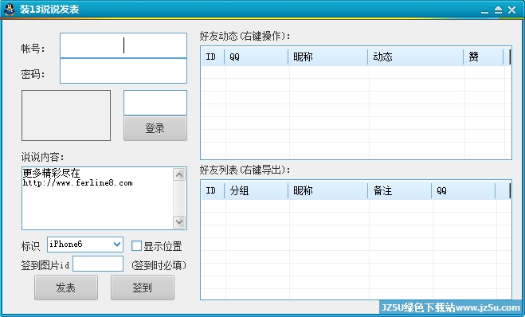Click the QQ penguin title bar icon
Viewport: 525px width, 317px height.
point(9,10)
